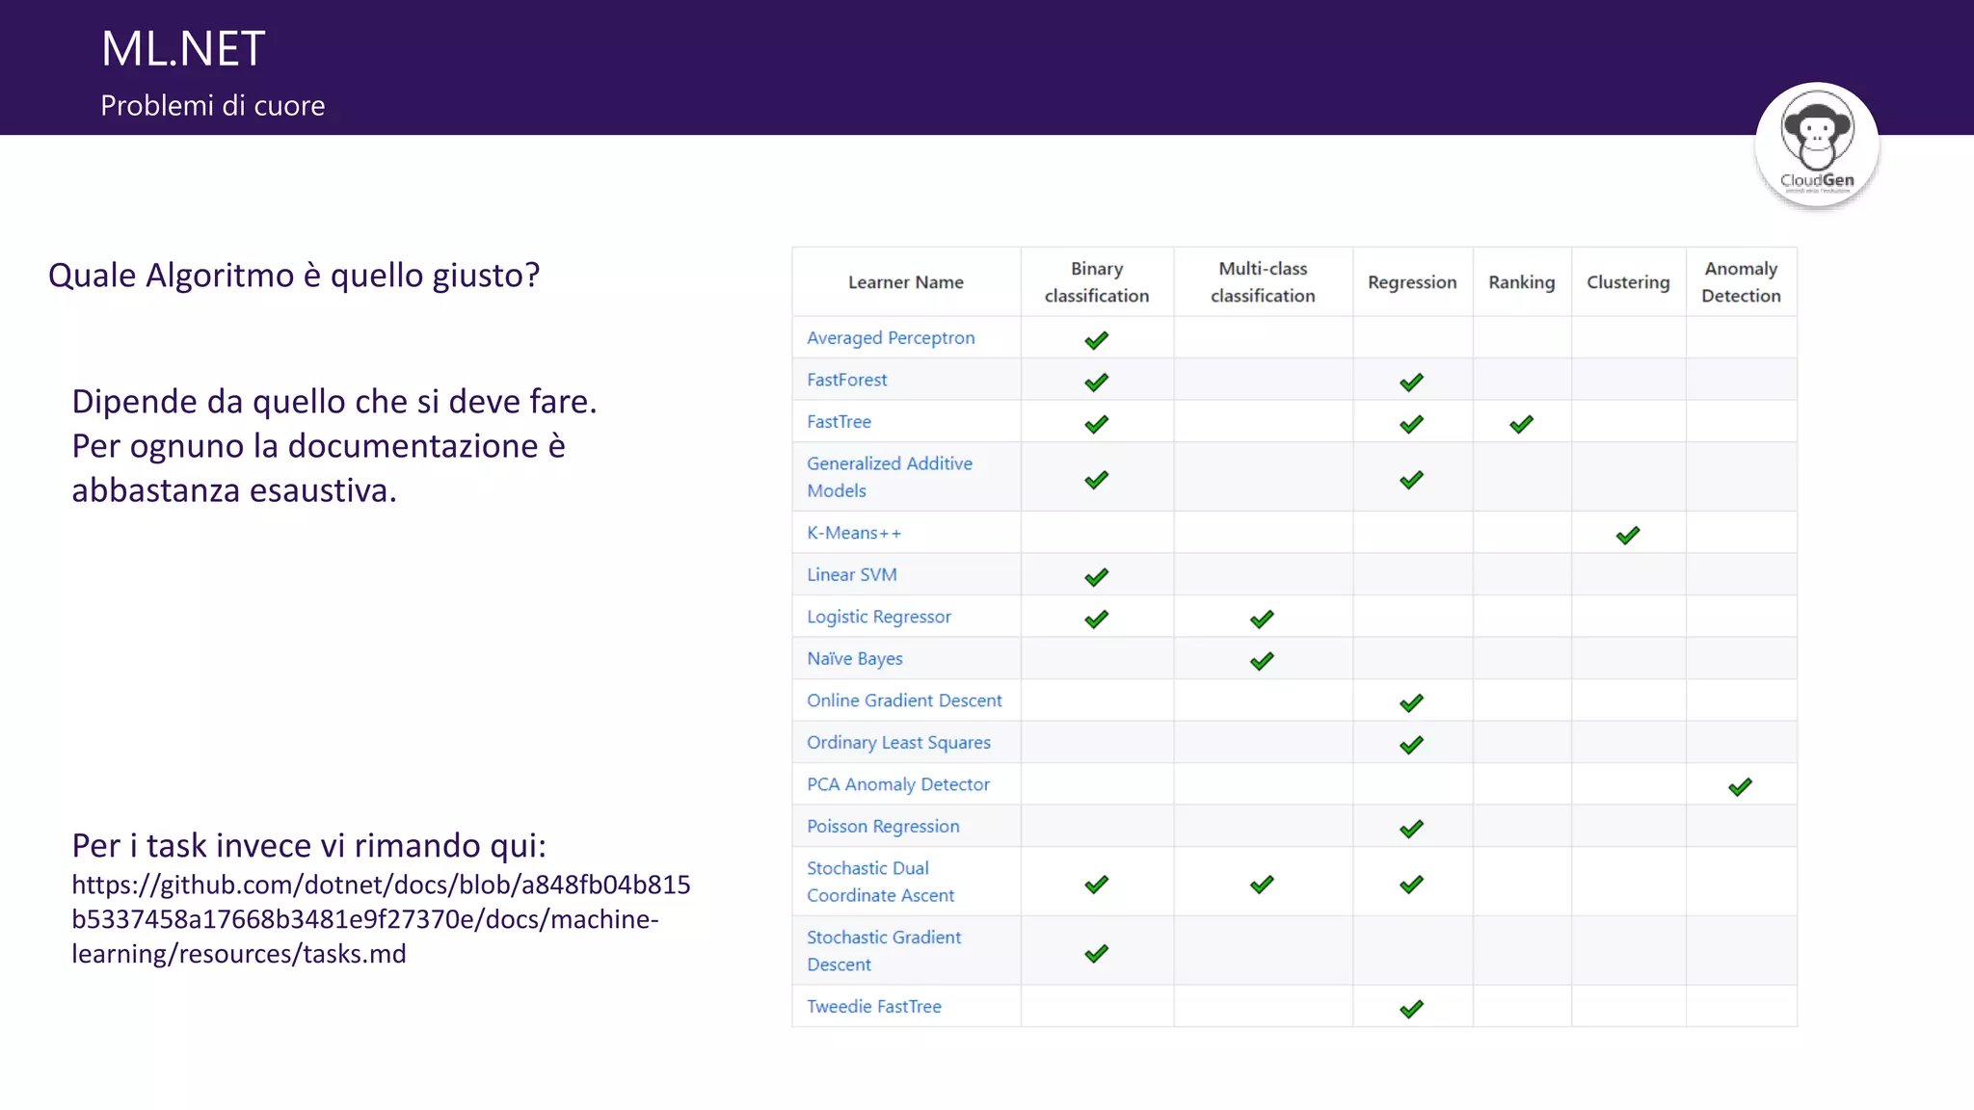Viewport: 1974px width, 1110px height.
Task: Click PCA Anomaly Detector anomaly detection checkmark
Action: point(1740,787)
